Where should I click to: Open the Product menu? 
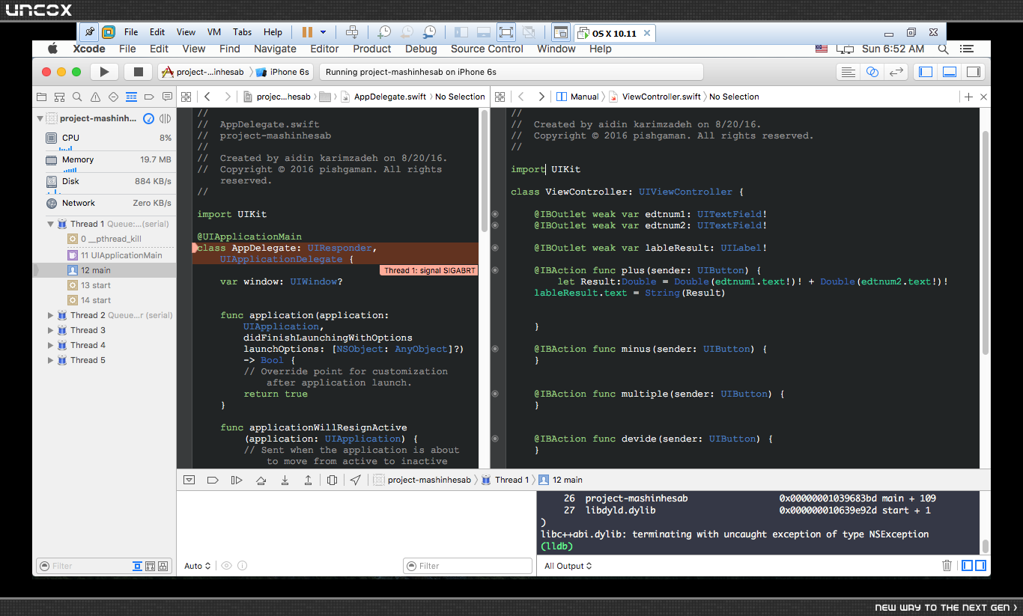coord(372,49)
